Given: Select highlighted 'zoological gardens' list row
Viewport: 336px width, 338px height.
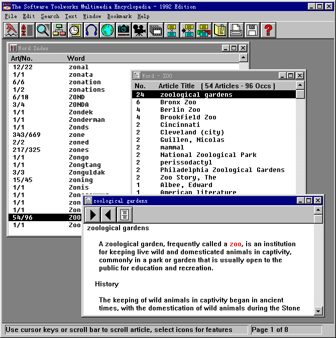Looking at the screenshot, I should 214,95.
